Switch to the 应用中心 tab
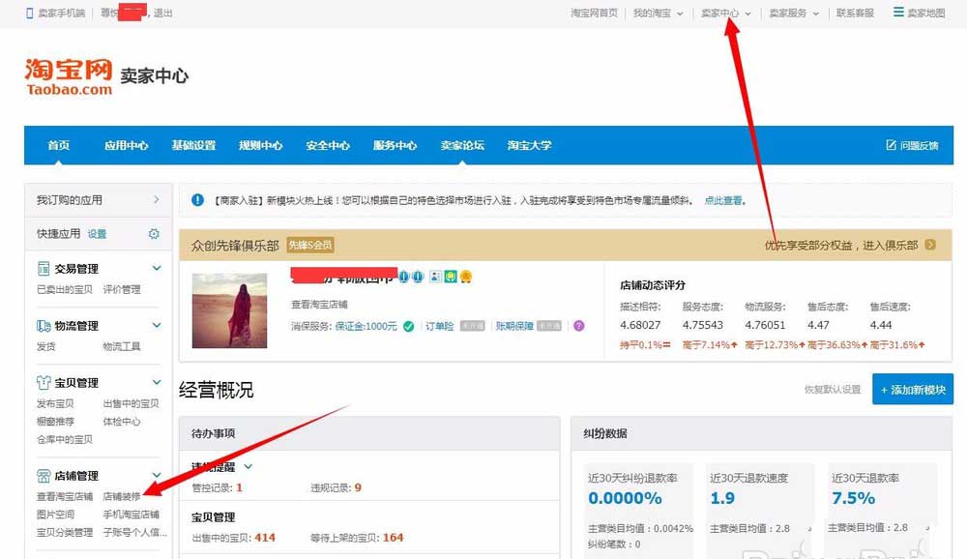 [x=125, y=145]
